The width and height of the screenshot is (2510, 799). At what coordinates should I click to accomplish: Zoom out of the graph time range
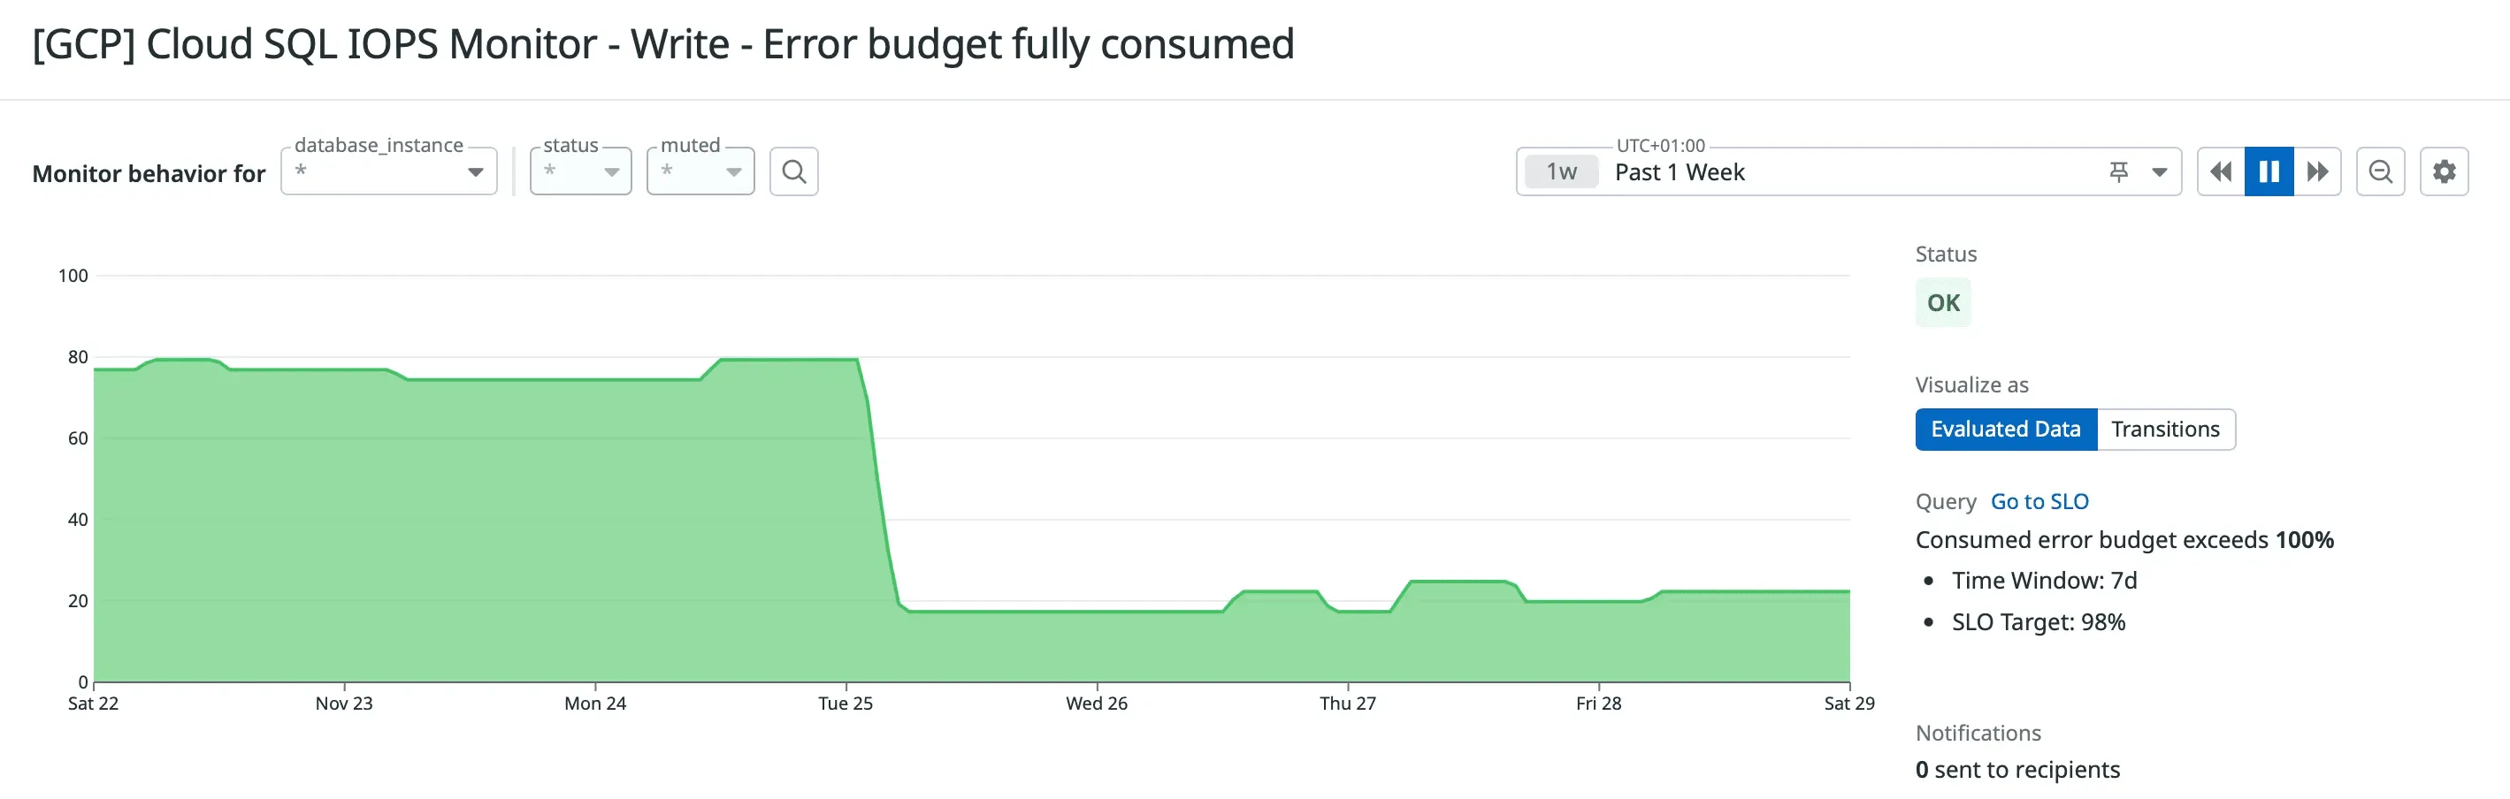[2380, 171]
